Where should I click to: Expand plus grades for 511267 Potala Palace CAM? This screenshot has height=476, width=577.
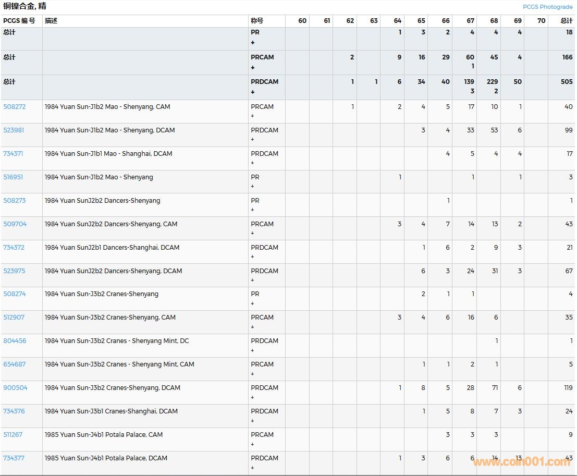click(253, 444)
